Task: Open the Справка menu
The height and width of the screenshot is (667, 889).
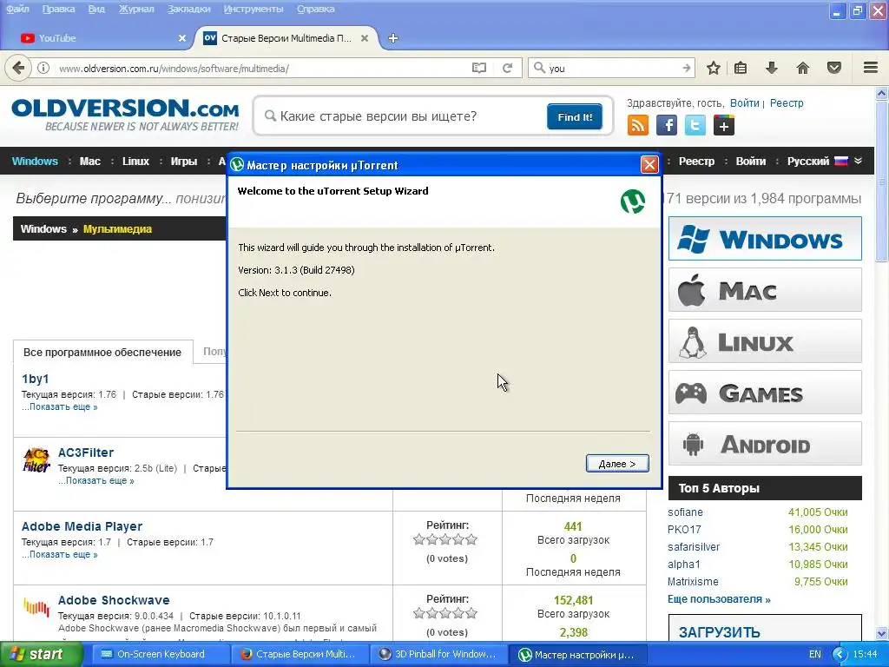Action: [316, 9]
